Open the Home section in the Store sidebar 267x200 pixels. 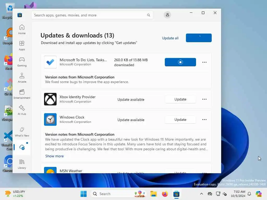pos(22,29)
